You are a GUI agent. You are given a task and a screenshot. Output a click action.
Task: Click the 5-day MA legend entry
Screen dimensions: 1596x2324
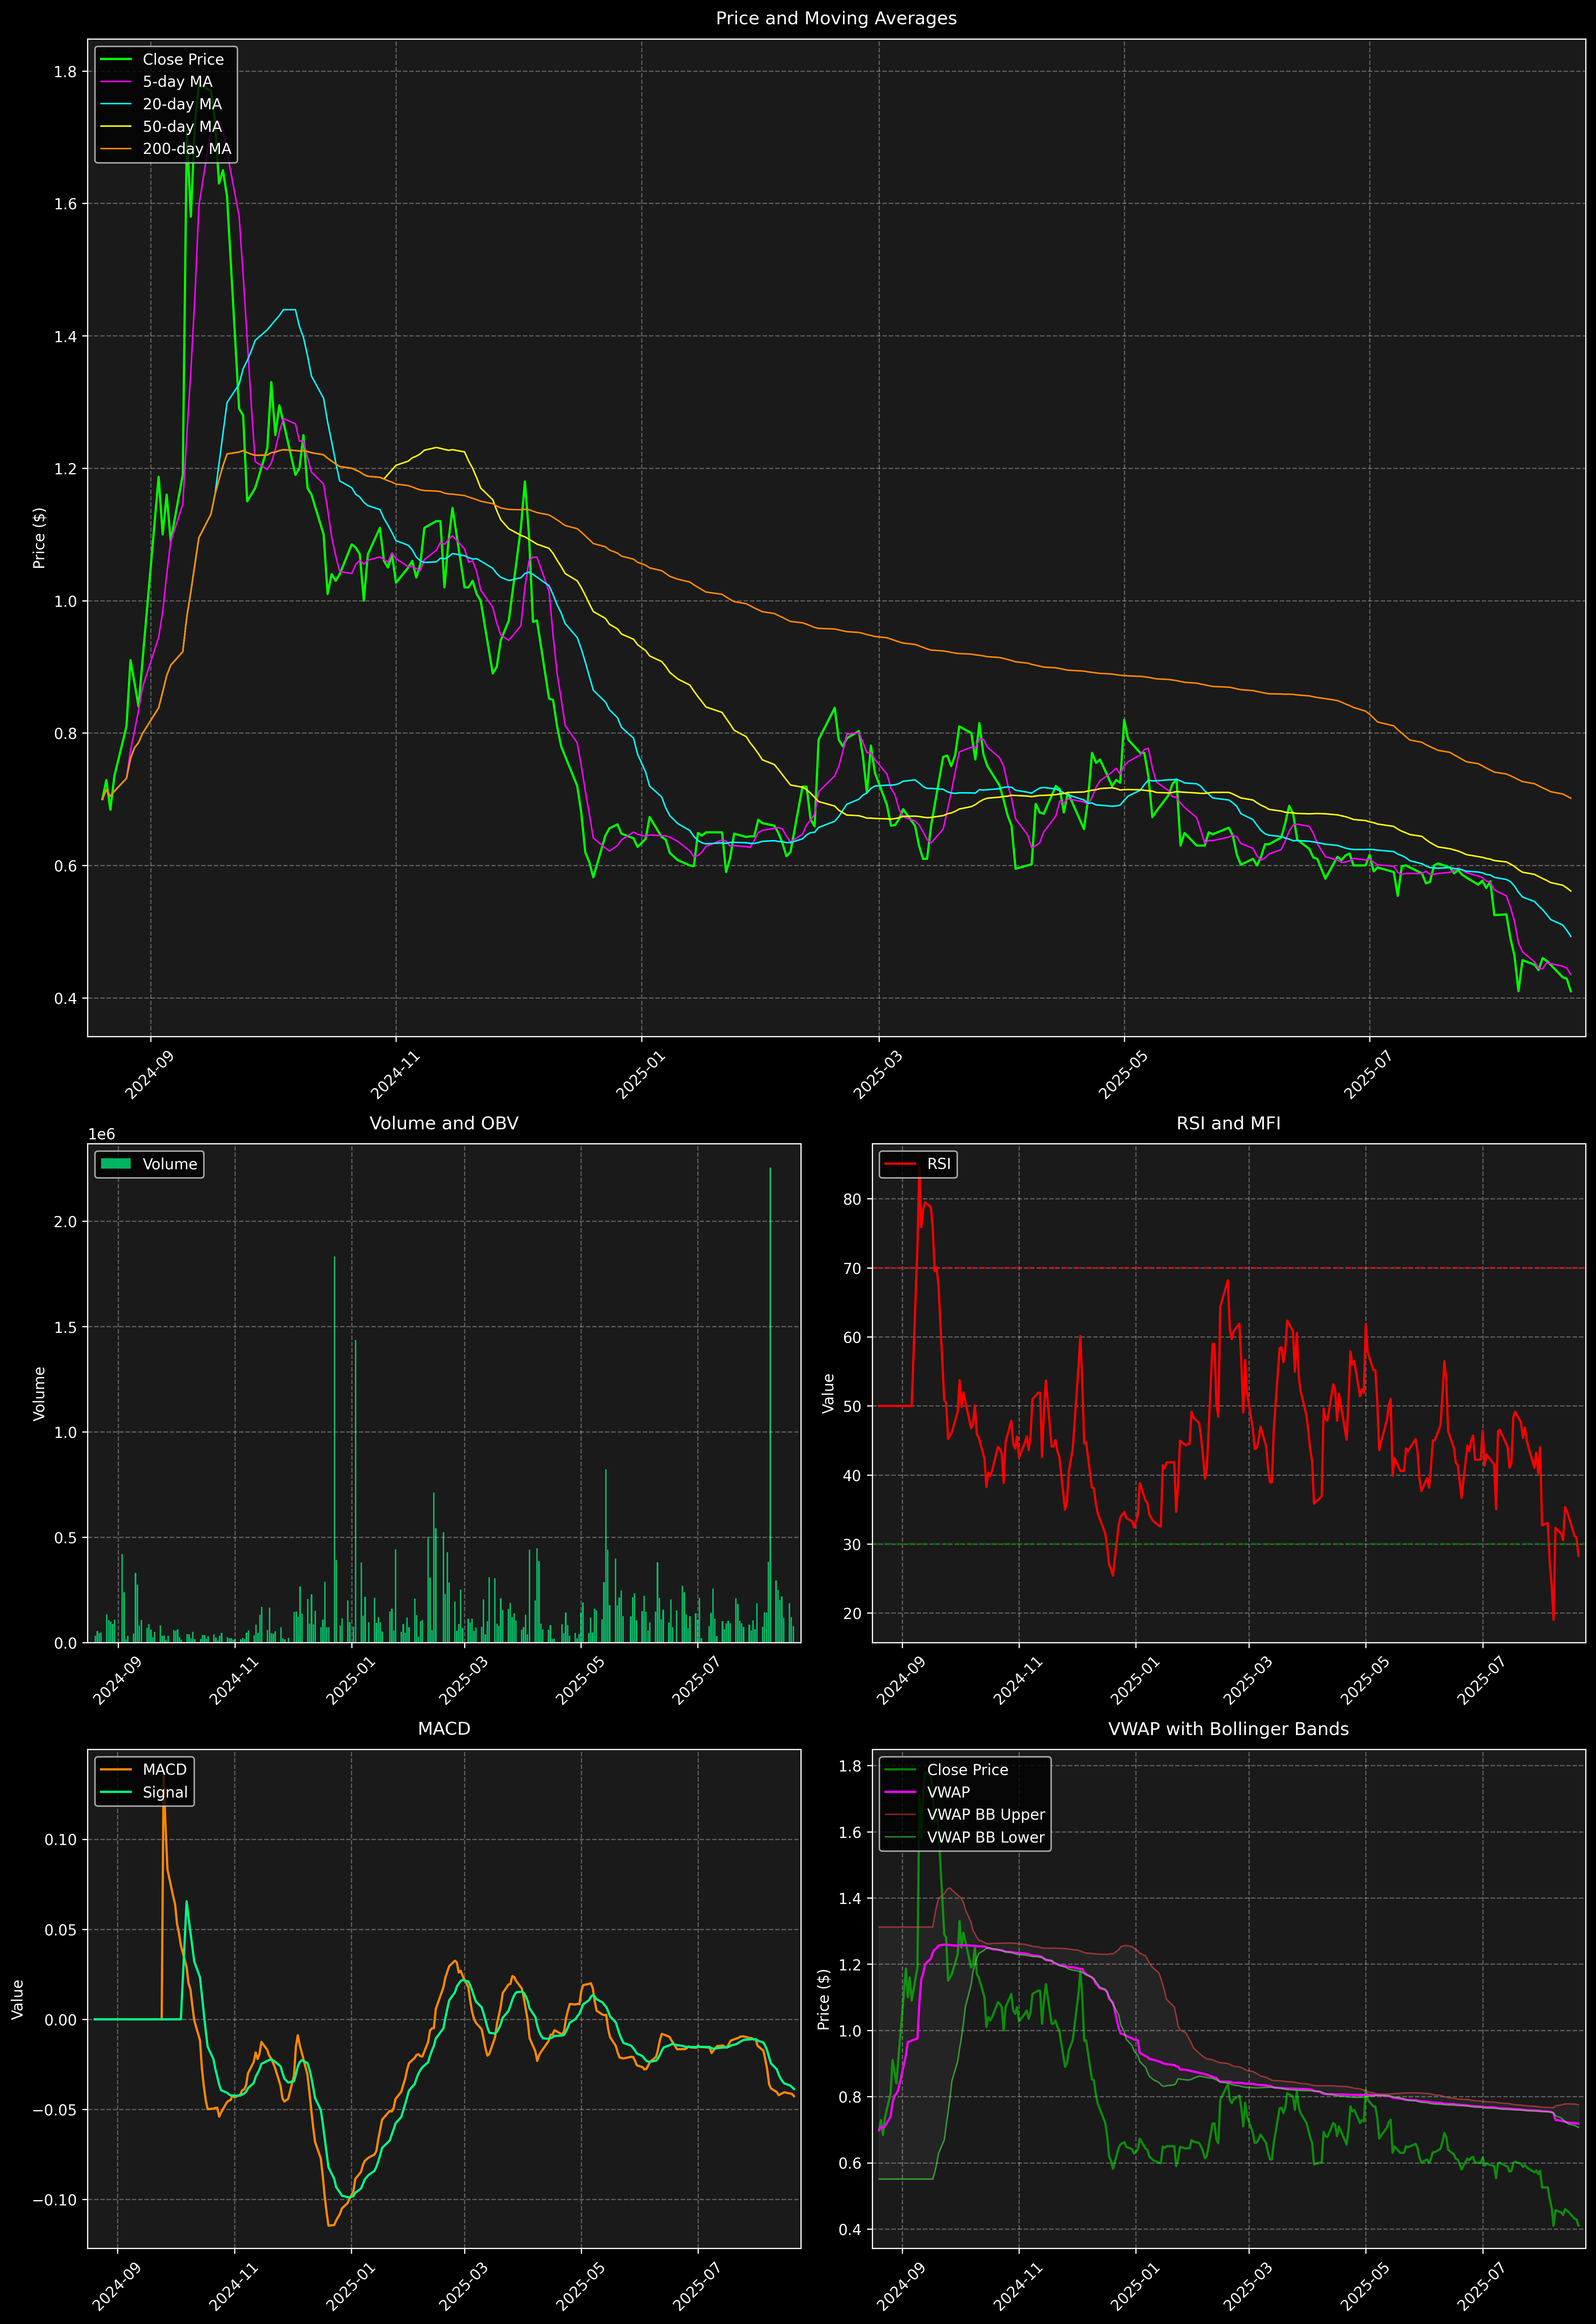coord(177,82)
